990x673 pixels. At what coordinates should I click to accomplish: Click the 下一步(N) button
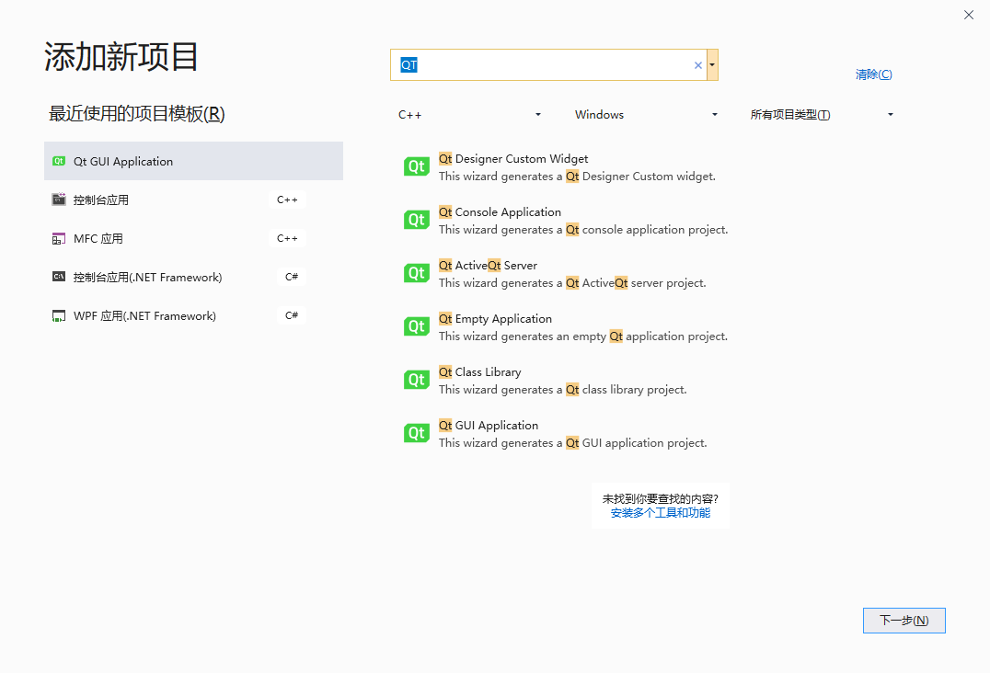pos(904,620)
